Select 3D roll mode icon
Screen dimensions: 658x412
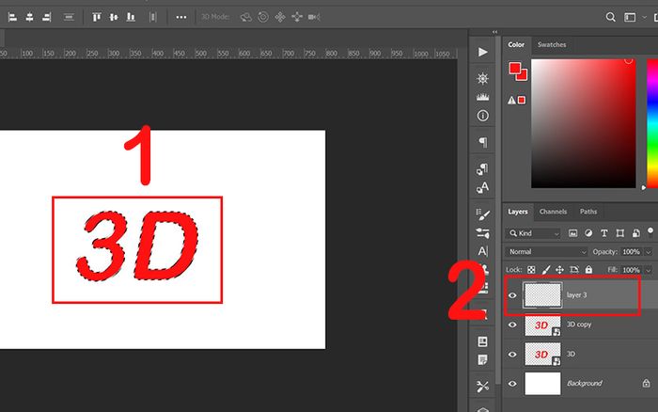[x=263, y=17]
